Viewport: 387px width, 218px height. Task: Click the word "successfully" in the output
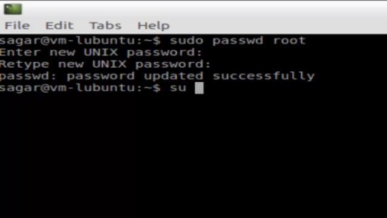pos(264,76)
